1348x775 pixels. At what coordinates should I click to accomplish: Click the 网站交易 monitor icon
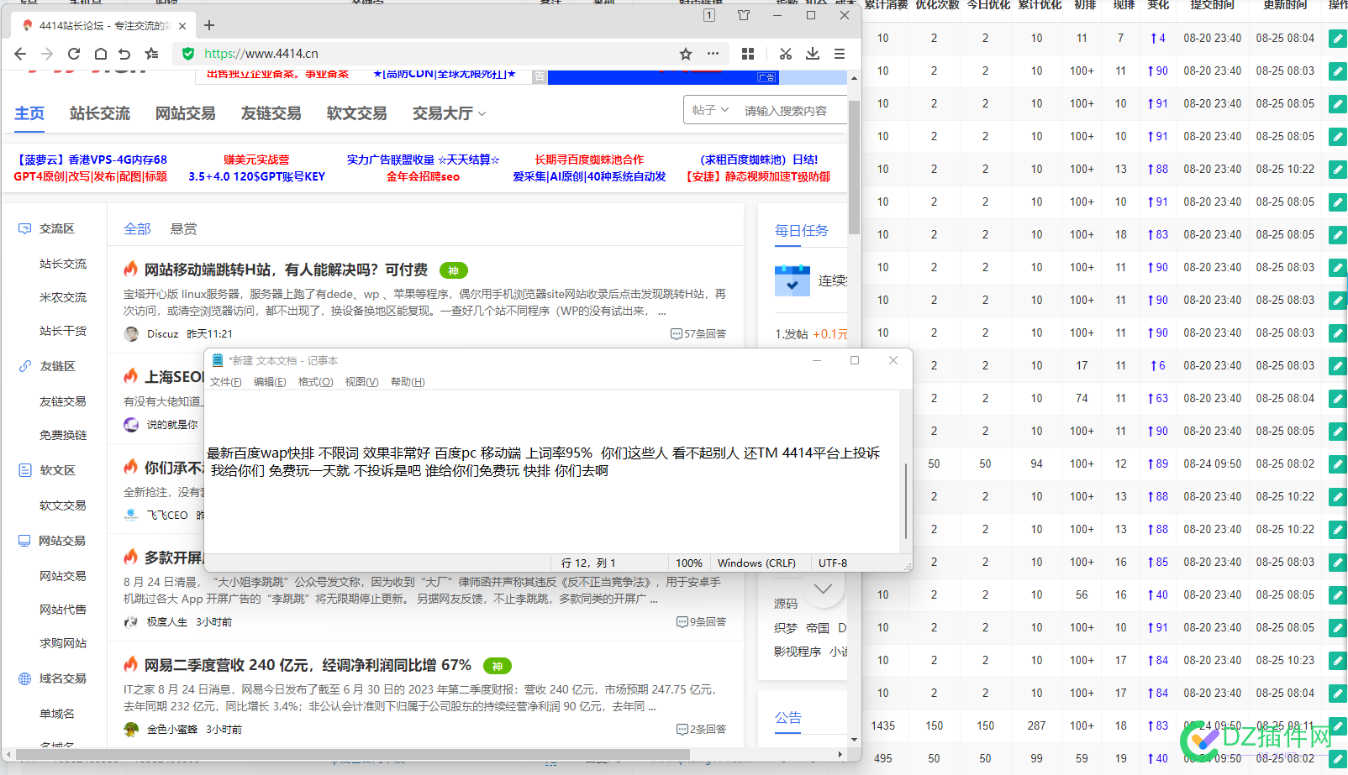coord(24,541)
